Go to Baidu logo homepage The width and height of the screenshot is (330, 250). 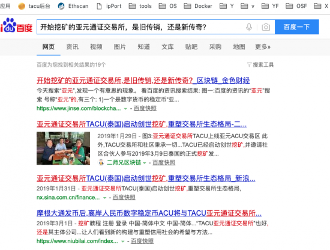(x=16, y=25)
